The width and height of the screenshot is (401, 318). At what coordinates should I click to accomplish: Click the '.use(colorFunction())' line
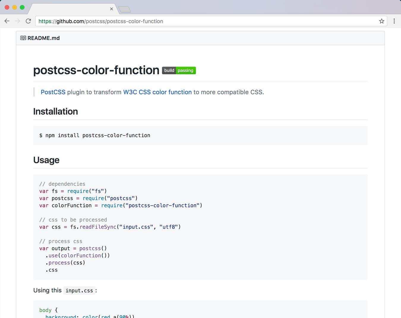point(78,256)
